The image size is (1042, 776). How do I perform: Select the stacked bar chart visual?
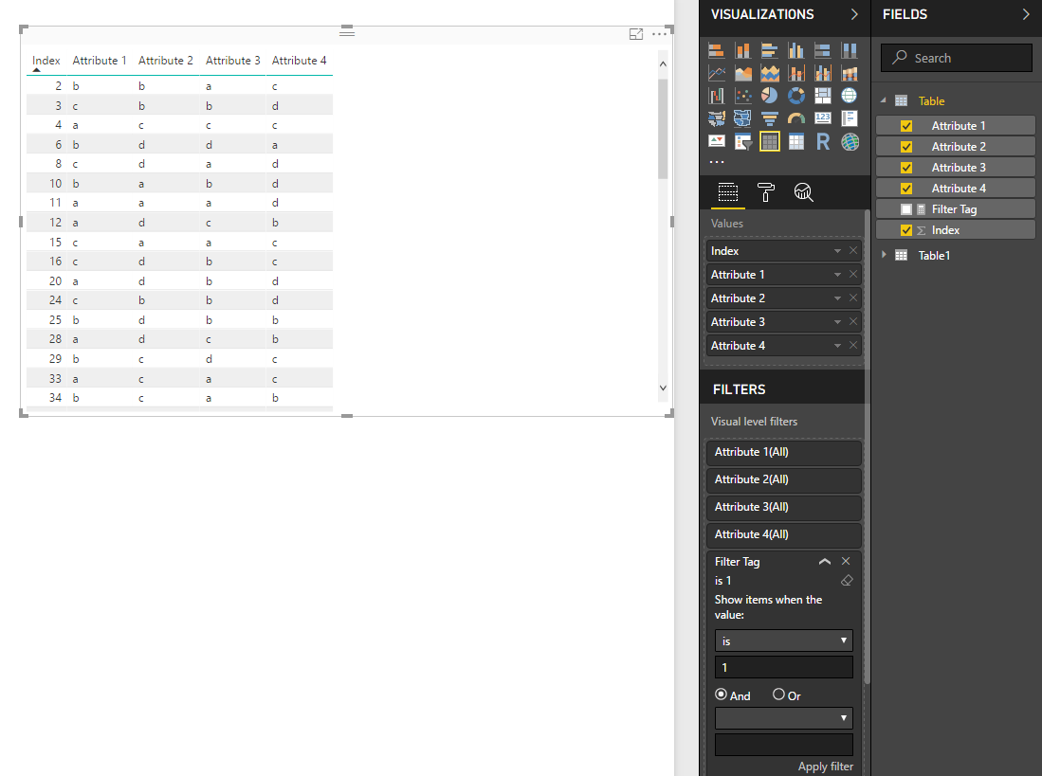pos(717,50)
